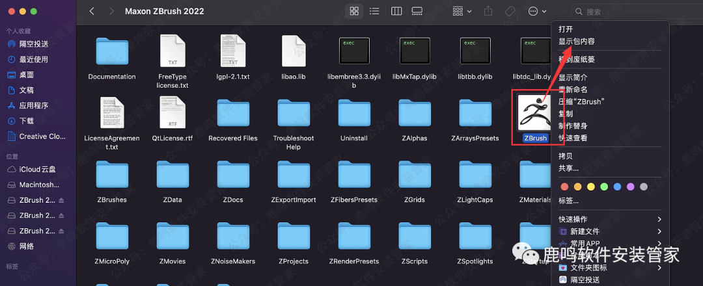
Task: Apply the green color tag
Action: point(603,187)
